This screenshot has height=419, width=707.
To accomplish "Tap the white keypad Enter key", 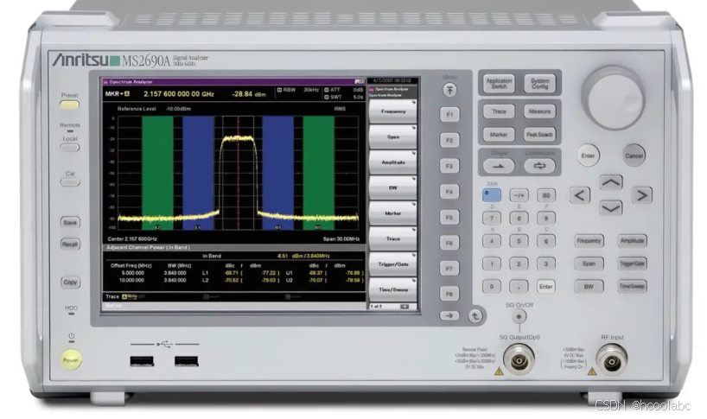I will (546, 287).
